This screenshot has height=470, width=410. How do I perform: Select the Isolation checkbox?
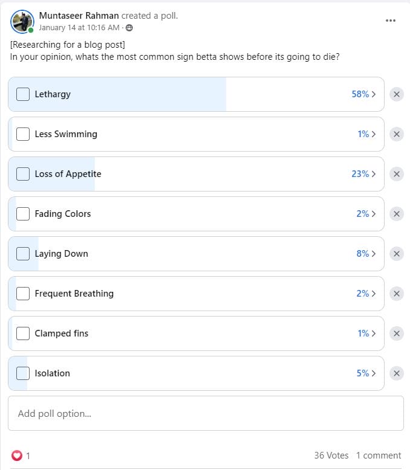point(23,373)
